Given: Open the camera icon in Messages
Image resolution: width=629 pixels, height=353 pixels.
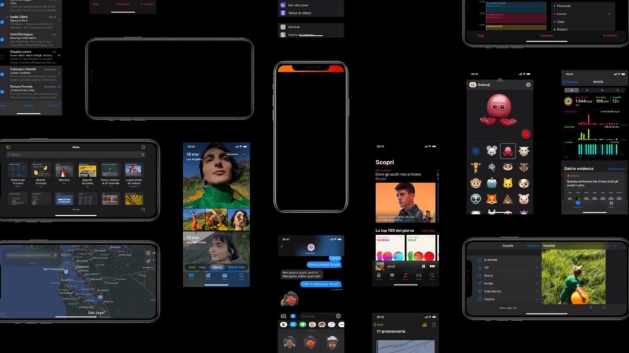Looking at the screenshot, I should tap(283, 316).
